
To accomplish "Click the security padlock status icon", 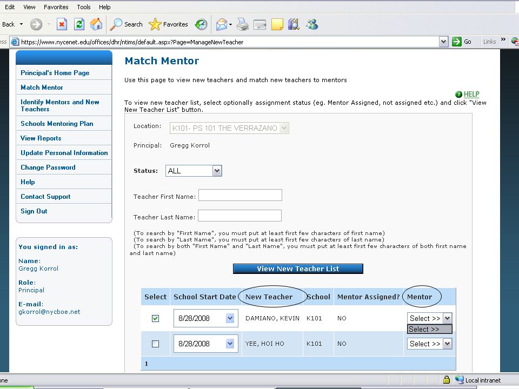I will 447,380.
